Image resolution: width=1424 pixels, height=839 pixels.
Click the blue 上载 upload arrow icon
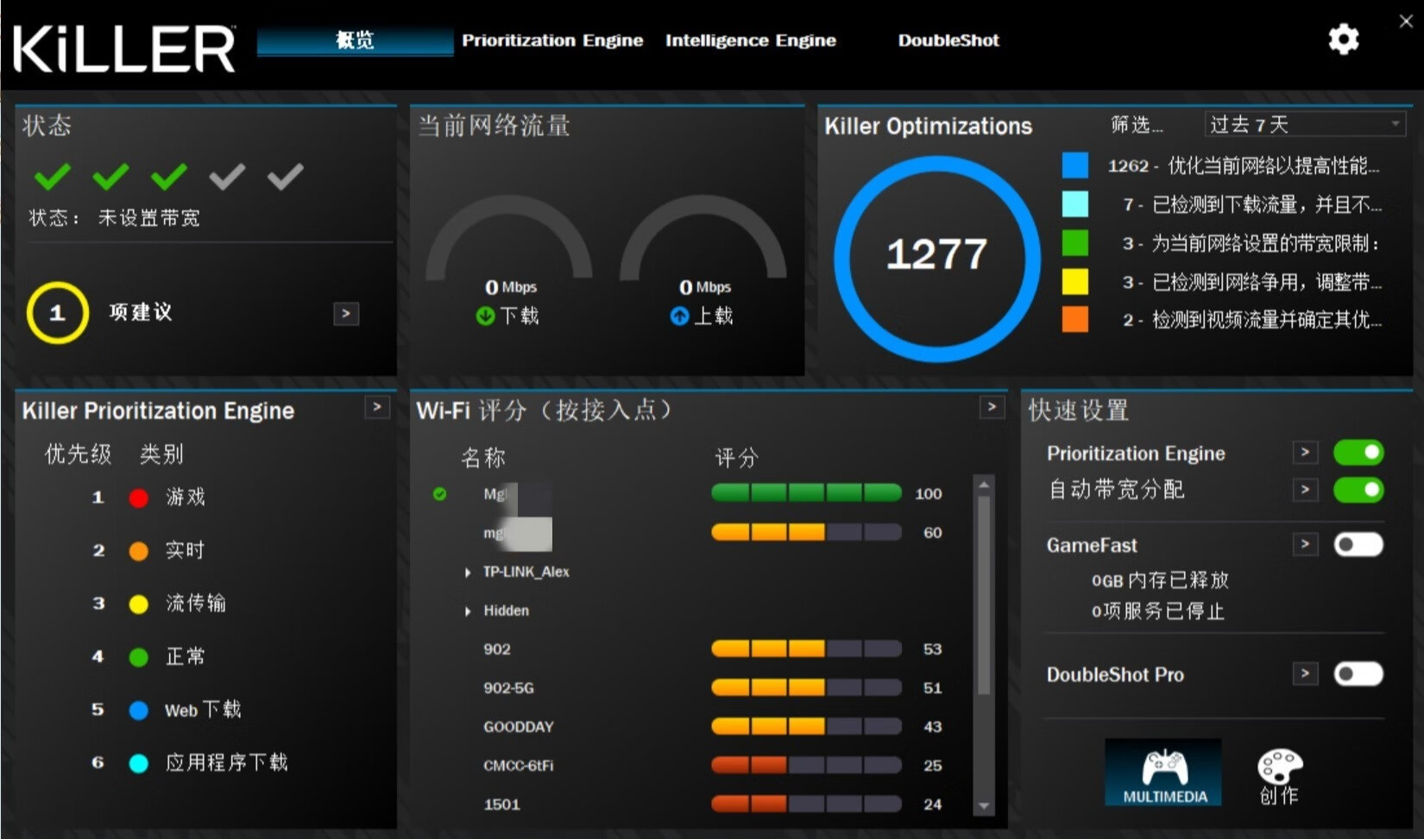coord(681,316)
